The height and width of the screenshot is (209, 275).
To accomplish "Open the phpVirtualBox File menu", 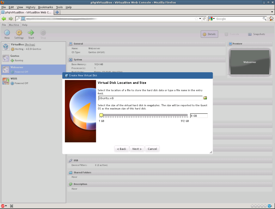I will coord(4,25).
